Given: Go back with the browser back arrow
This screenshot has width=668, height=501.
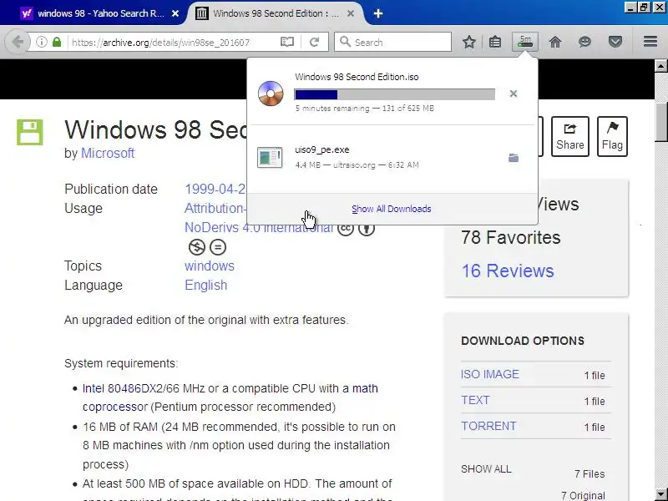Looking at the screenshot, I should (x=18, y=43).
